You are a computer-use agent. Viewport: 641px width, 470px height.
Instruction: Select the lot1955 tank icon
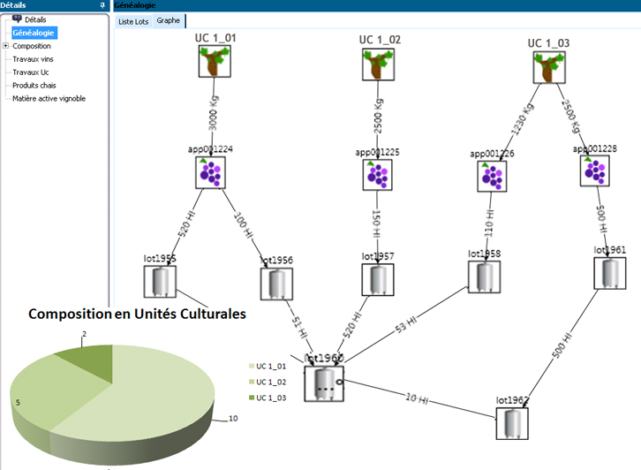160,282
